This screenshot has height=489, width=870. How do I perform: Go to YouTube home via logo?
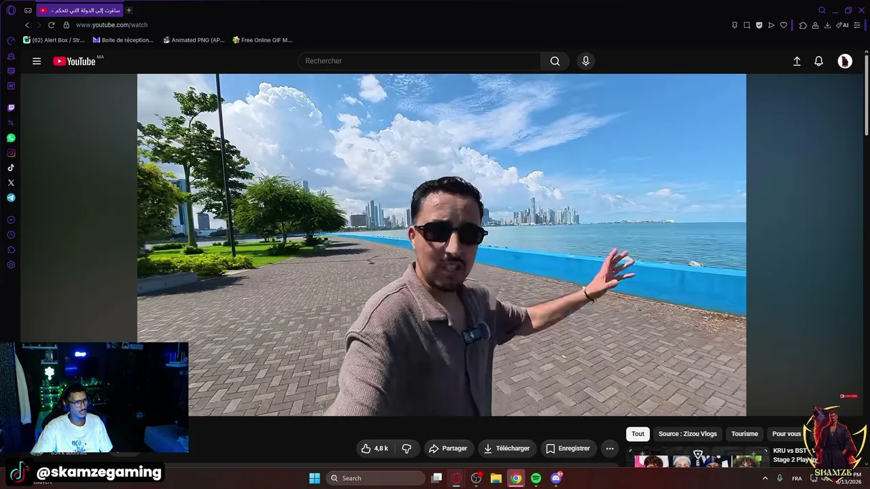(74, 61)
